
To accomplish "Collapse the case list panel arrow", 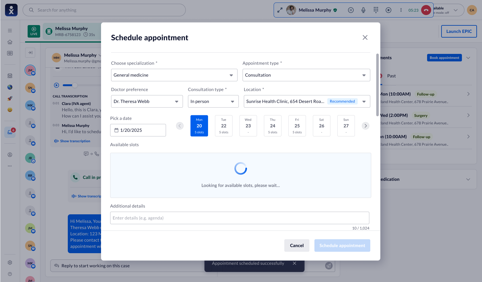I will point(30,53).
